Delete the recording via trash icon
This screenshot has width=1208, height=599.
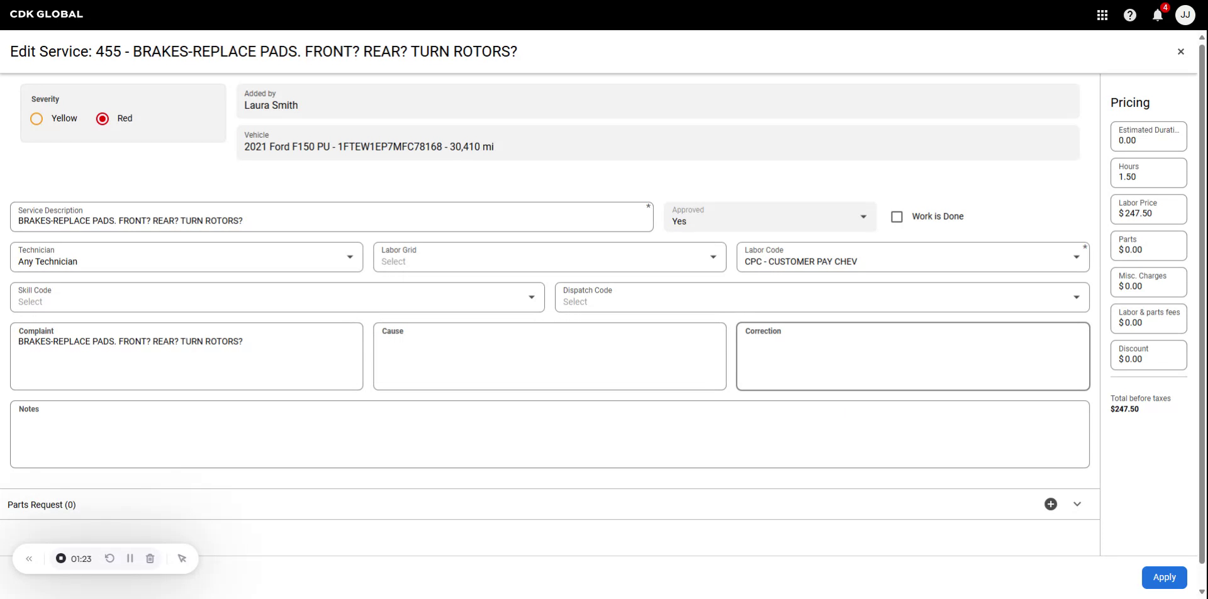click(150, 558)
